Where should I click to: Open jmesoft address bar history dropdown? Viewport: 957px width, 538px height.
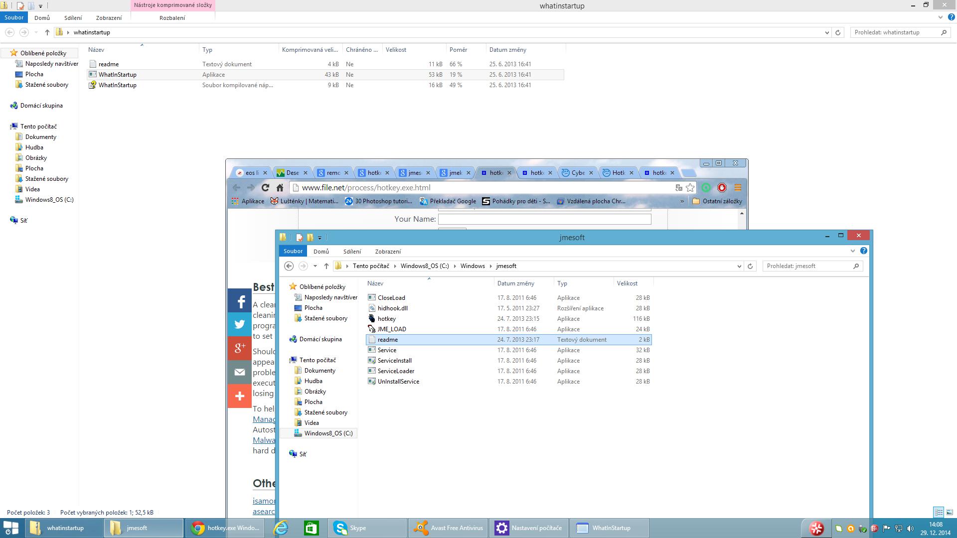[739, 266]
